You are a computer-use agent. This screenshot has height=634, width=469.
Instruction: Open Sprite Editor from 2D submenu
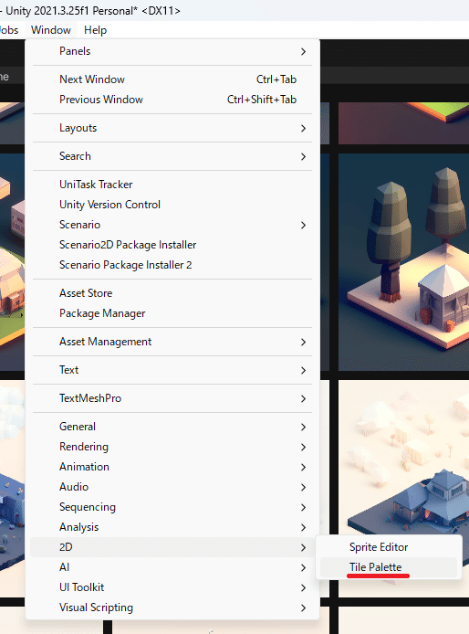coord(389,547)
